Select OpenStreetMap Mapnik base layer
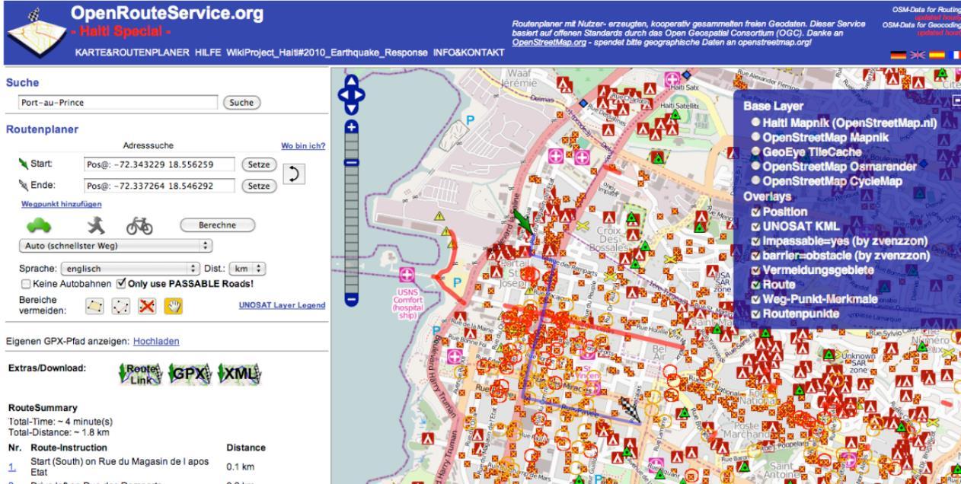 click(x=755, y=137)
